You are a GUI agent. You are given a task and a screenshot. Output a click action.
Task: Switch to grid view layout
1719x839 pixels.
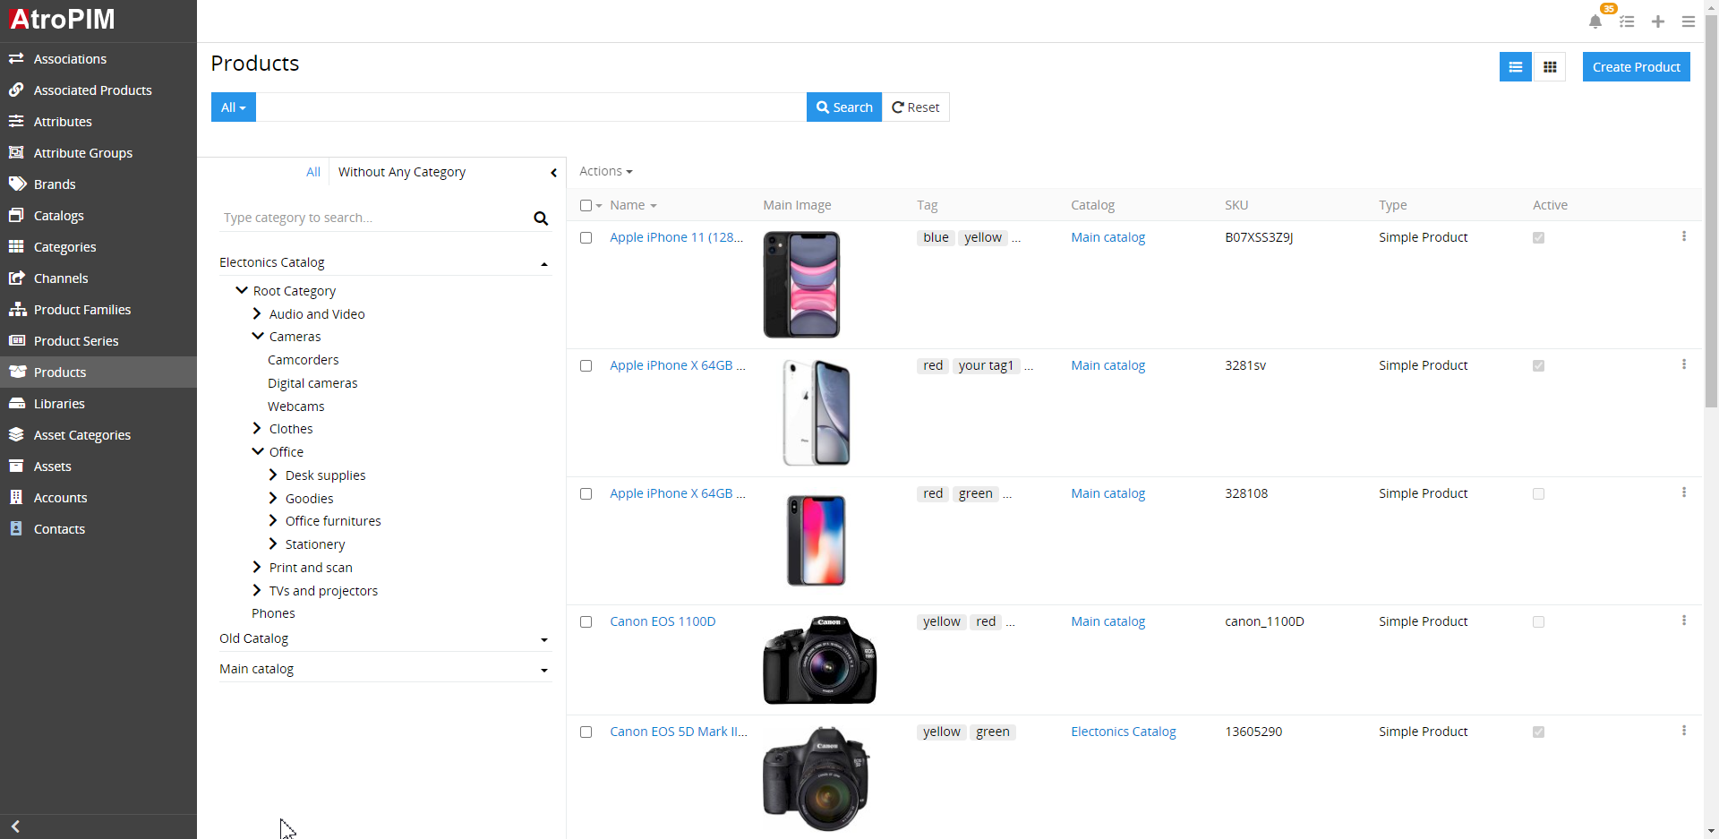tap(1550, 67)
